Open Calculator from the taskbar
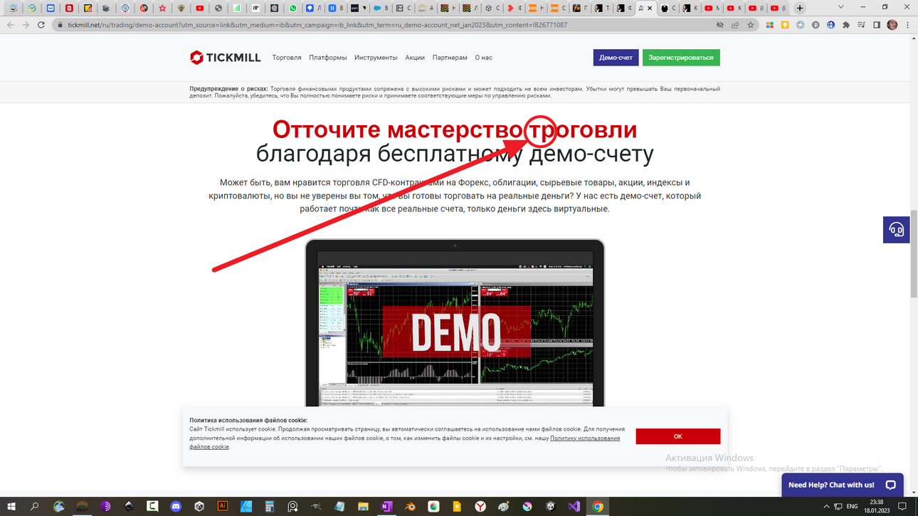This screenshot has width=918, height=516. (270, 507)
